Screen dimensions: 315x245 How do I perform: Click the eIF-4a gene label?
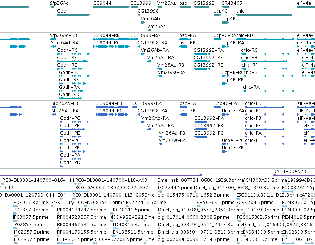[304, 3]
